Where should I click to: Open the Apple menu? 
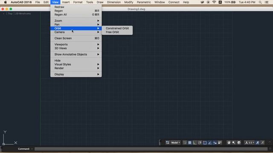coord(6,2)
